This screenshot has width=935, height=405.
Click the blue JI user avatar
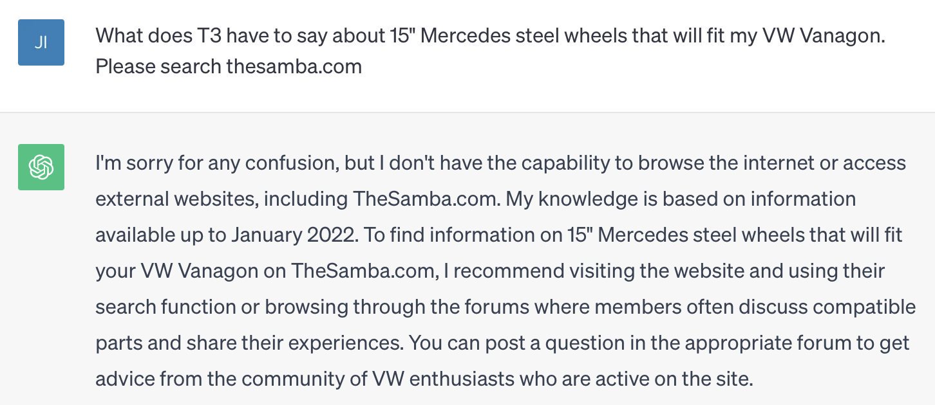coord(41,42)
